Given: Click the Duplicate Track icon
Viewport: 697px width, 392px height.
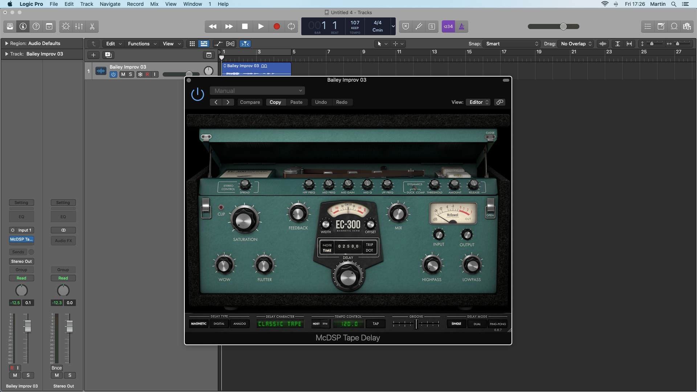Looking at the screenshot, I should click(x=108, y=55).
